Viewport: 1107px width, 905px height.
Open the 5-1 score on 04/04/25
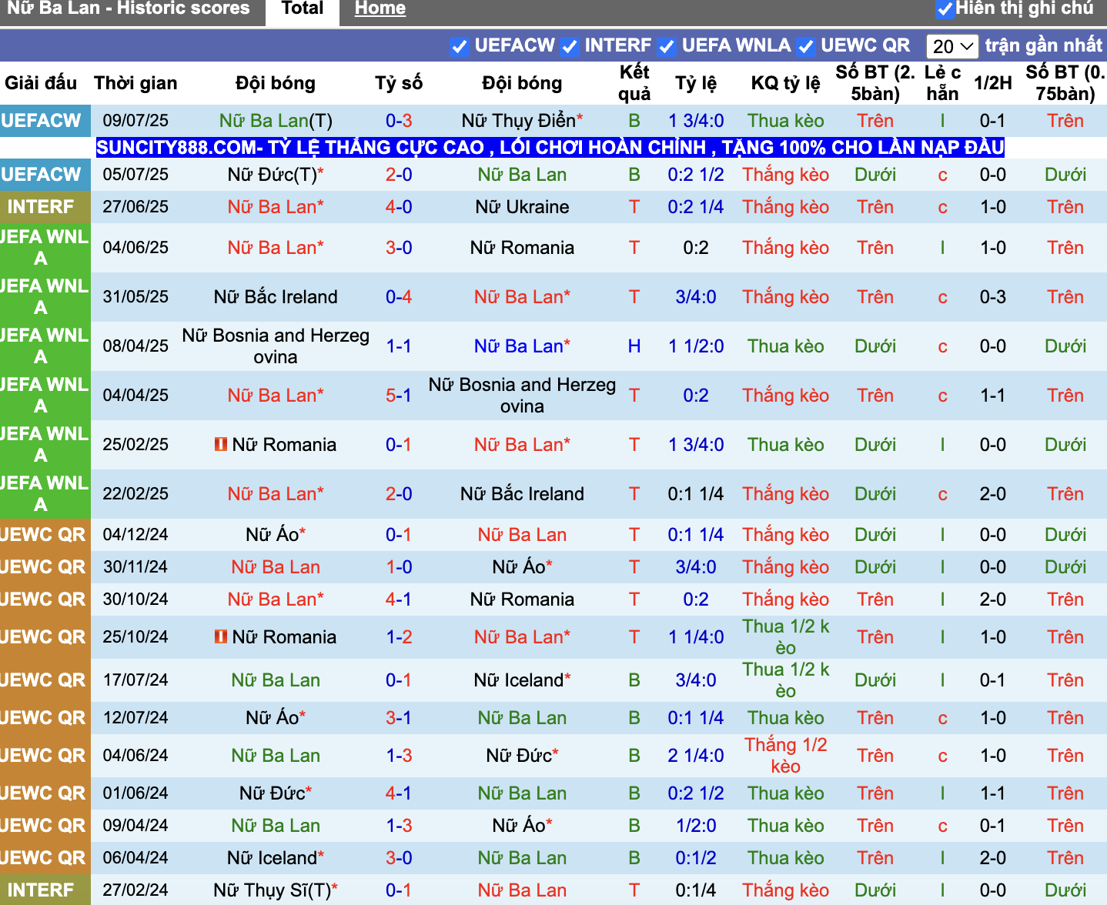(399, 396)
